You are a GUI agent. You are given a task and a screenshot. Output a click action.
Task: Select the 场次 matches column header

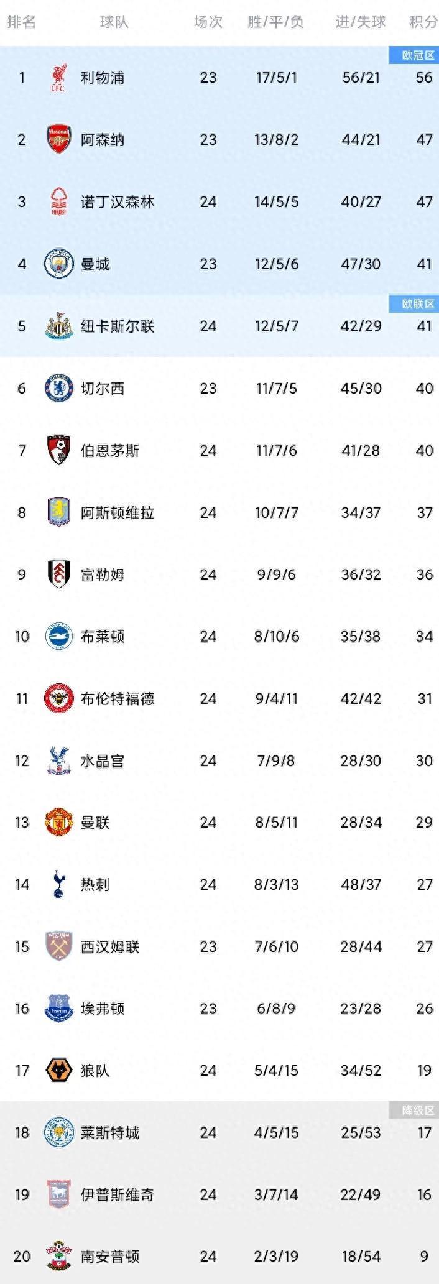208,22
